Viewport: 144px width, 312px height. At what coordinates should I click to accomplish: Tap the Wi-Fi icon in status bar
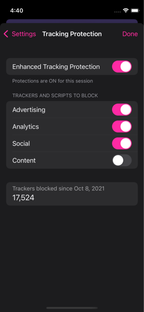coord(126,10)
